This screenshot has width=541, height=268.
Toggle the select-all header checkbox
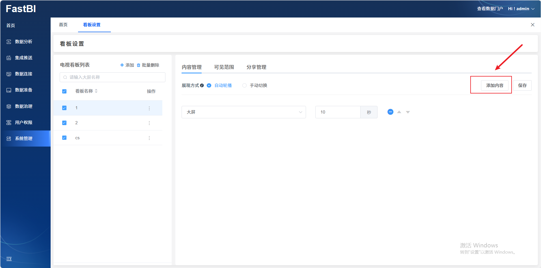(x=64, y=91)
